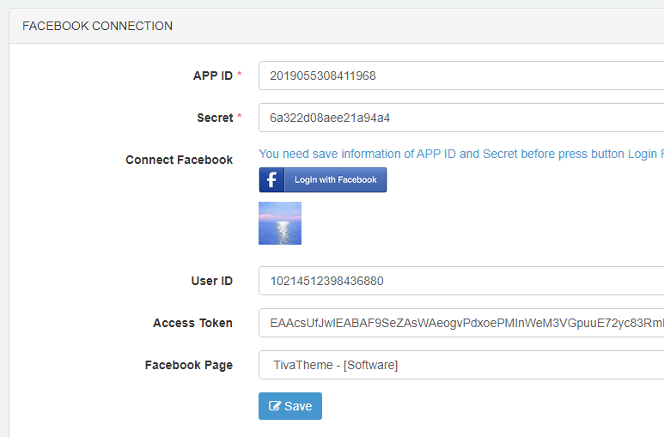Image resolution: width=664 pixels, height=437 pixels.
Task: Click the red asterisk beside APP ID
Action: (240, 75)
